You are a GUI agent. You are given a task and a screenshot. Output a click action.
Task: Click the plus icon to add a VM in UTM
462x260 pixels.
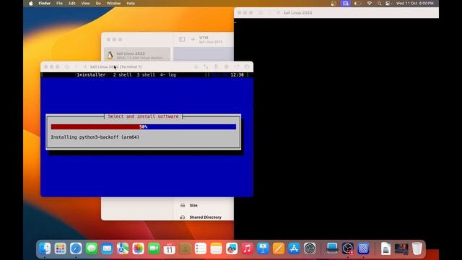[x=193, y=39]
